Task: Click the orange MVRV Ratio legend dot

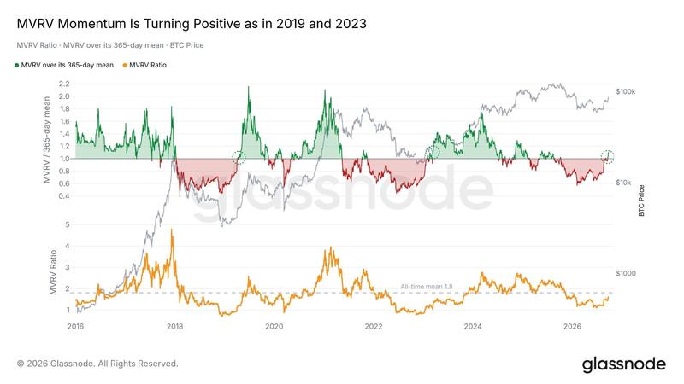Action: click(x=125, y=66)
